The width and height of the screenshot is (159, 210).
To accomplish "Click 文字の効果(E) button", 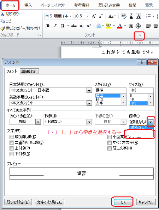I will click(x=49, y=202).
